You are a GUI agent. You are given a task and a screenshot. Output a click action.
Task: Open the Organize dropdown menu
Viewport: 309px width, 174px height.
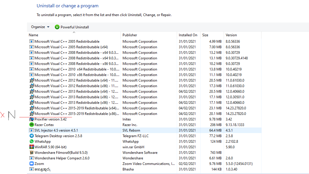coord(40,27)
